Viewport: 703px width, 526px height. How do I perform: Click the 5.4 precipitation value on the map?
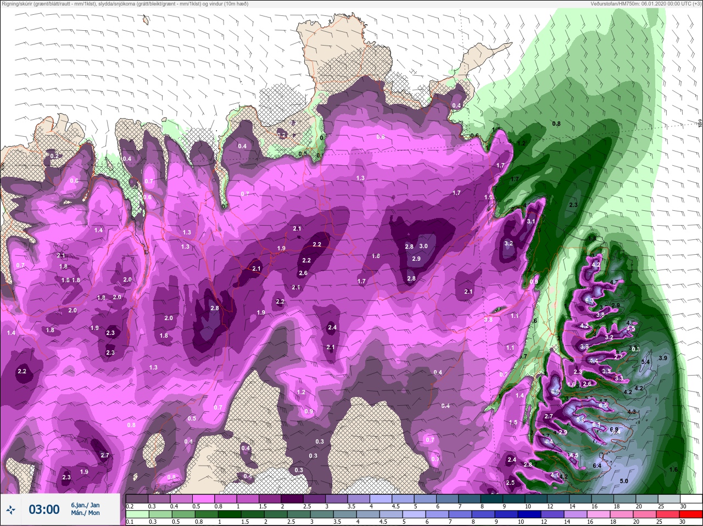(x=645, y=362)
